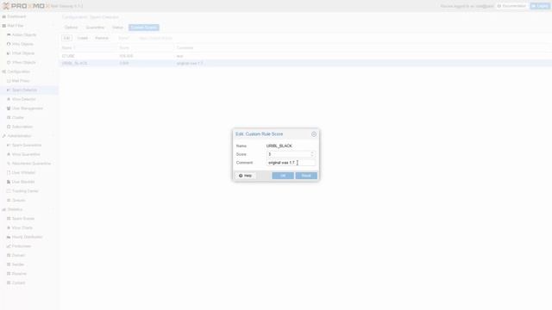This screenshot has height=310, width=552.
Task: Open User Blacklist in the sidebar
Action: [23, 182]
